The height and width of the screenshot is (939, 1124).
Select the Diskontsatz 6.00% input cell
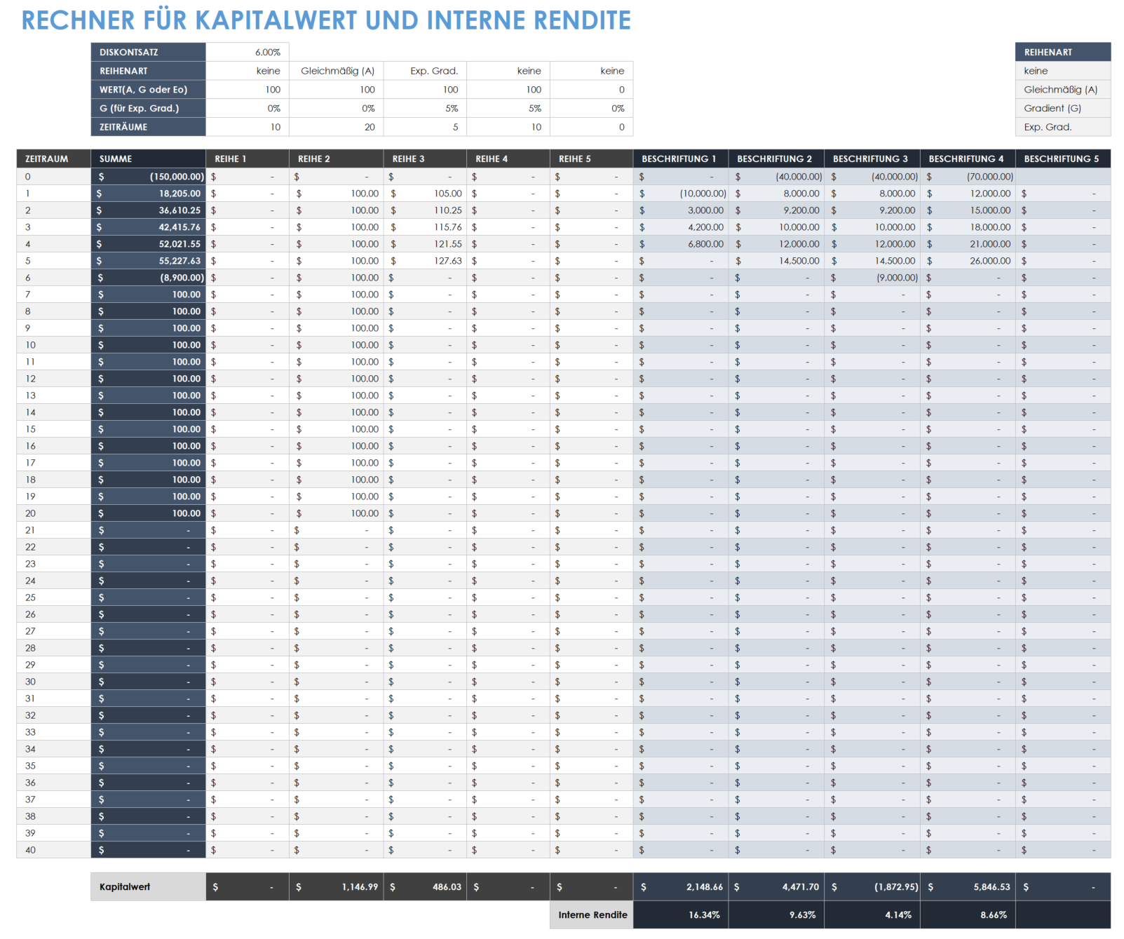click(x=248, y=52)
